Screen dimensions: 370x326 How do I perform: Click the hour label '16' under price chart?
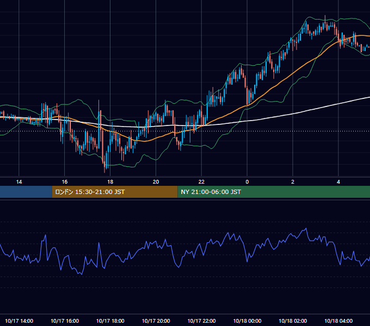64,182
